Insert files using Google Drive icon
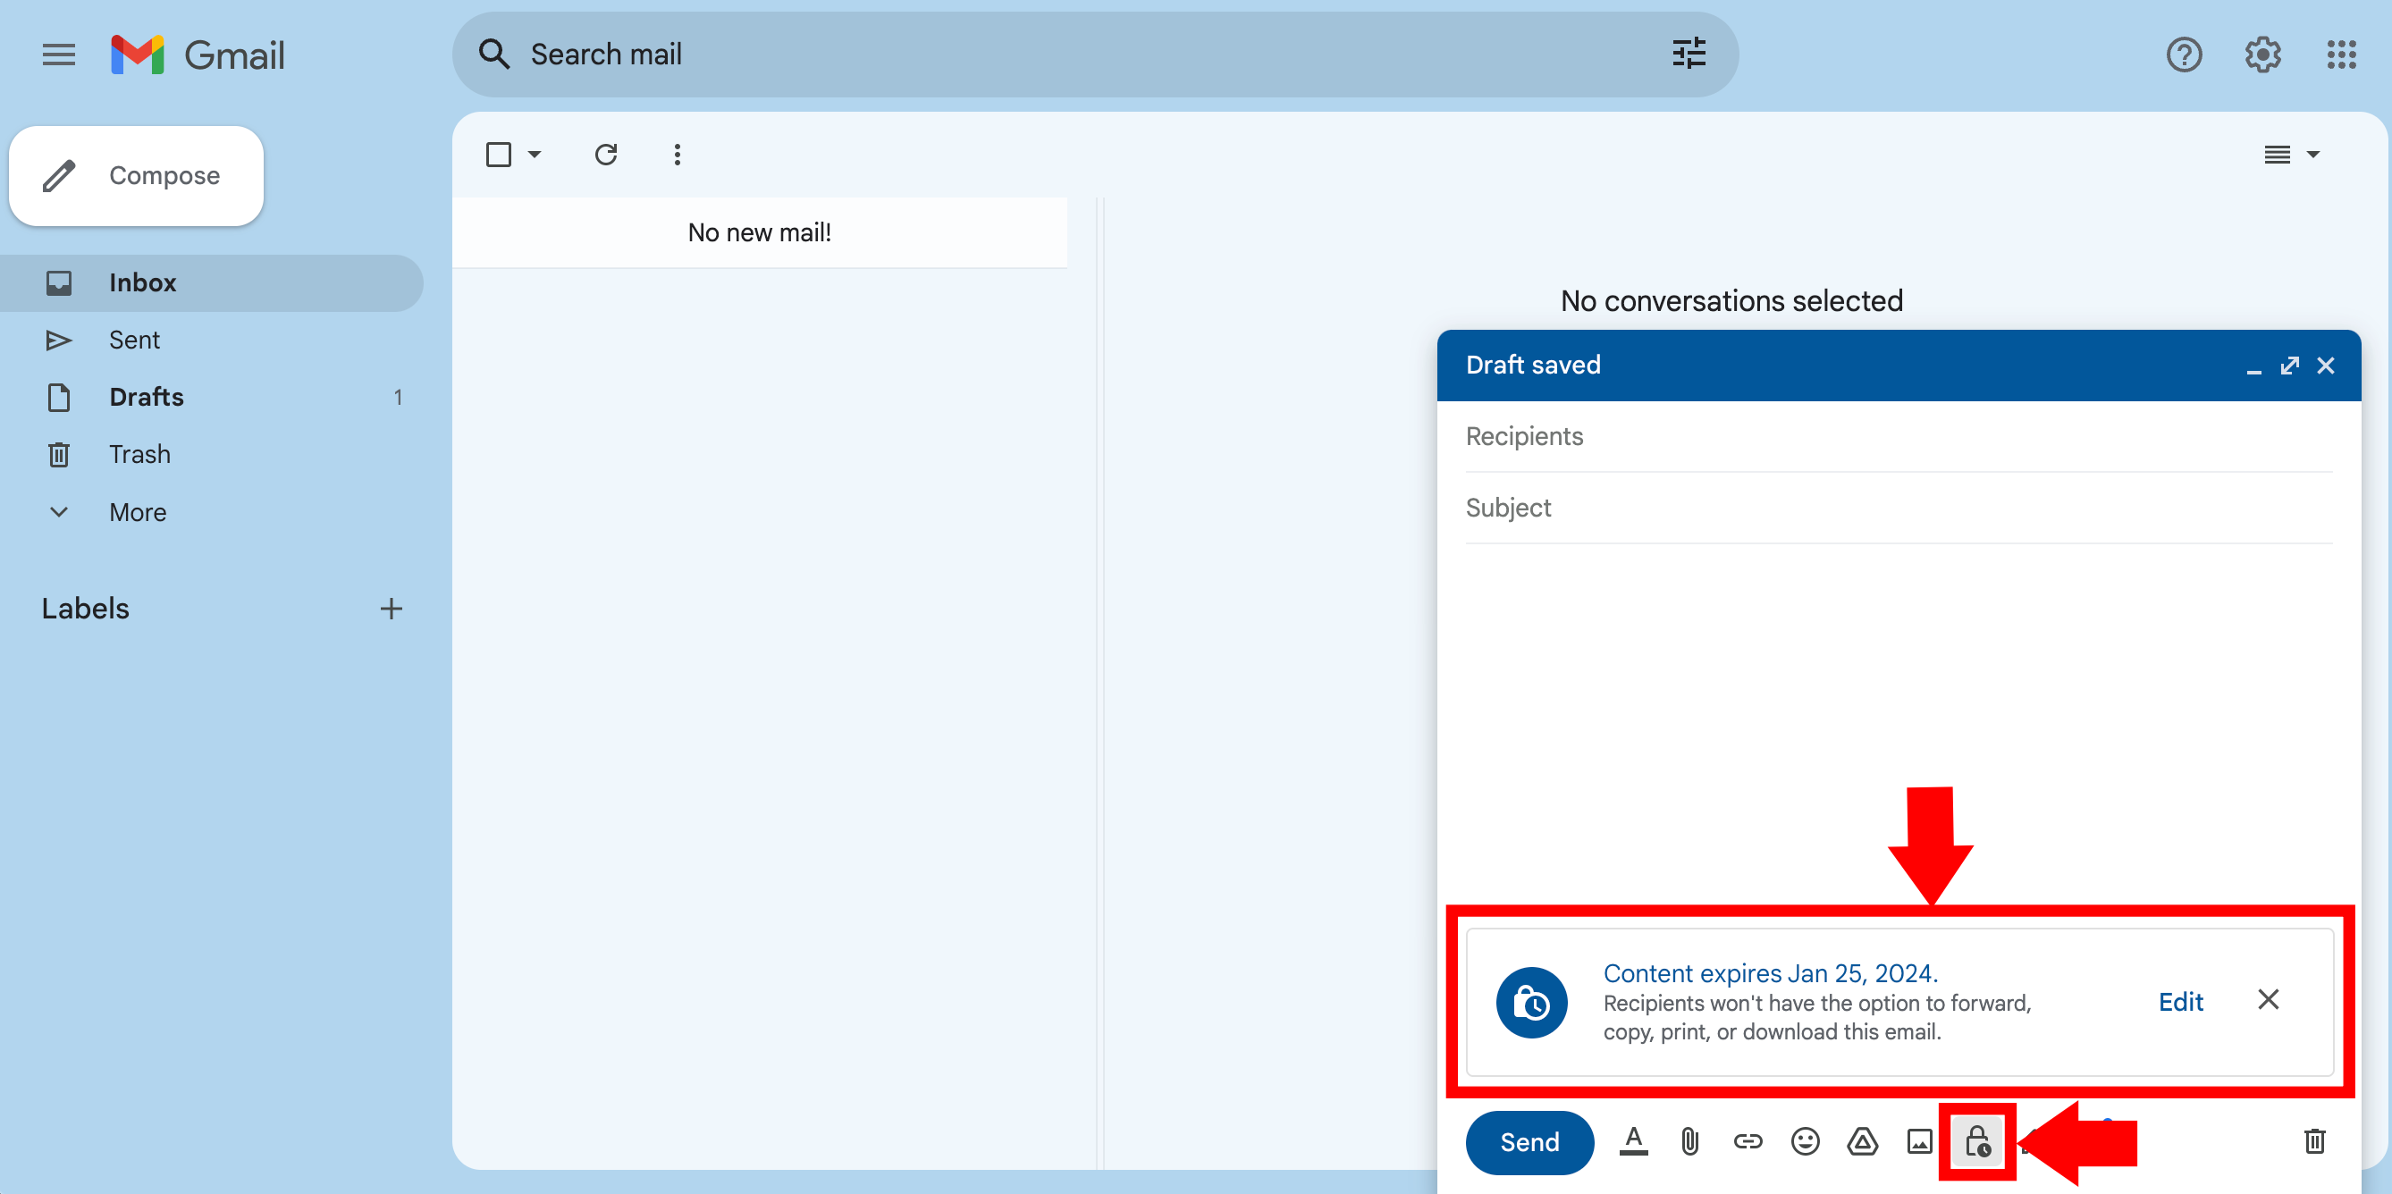2392x1194 pixels. (1862, 1141)
